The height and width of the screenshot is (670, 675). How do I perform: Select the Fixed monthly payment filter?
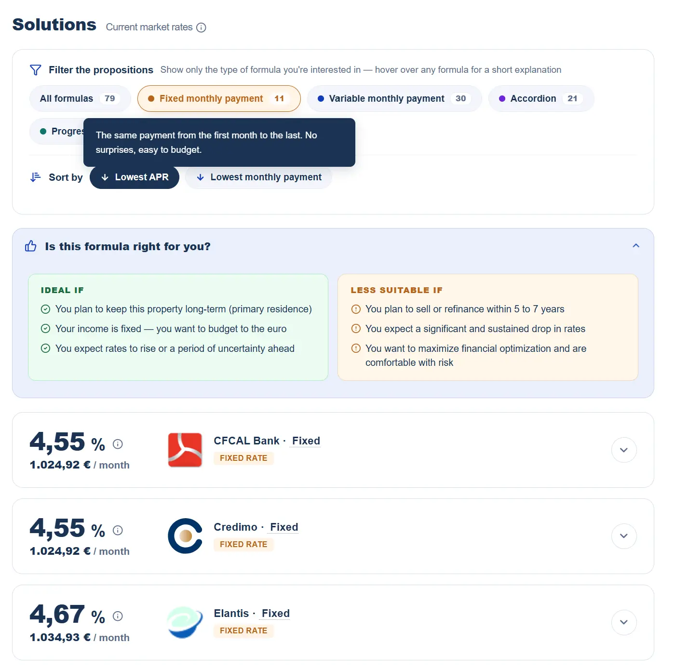tap(219, 98)
